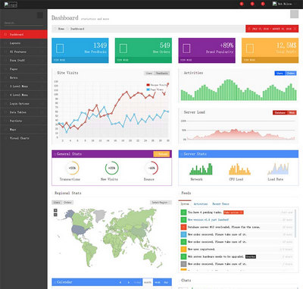Switch Activities chart to Users

pos(280,73)
